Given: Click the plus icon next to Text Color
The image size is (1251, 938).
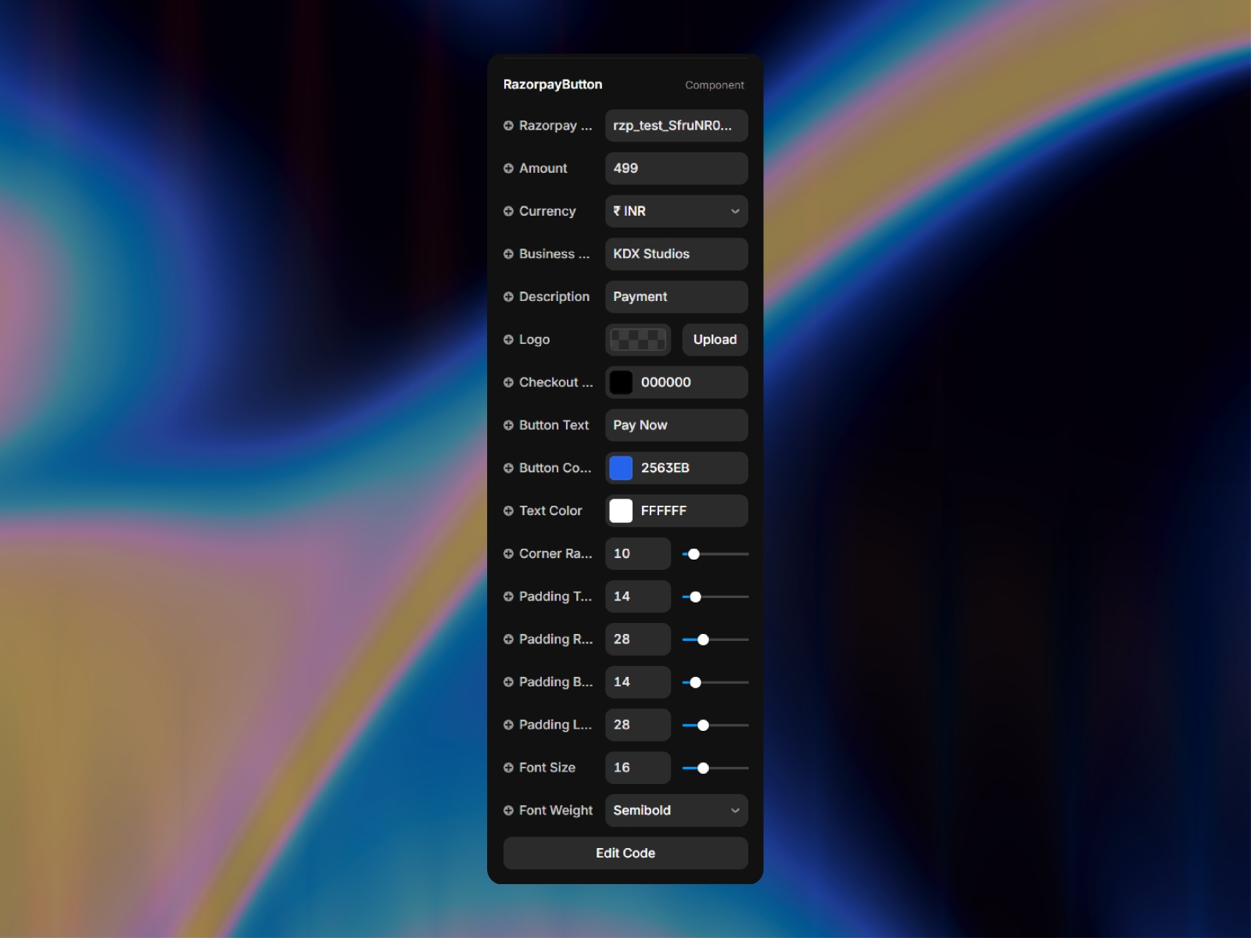Looking at the screenshot, I should [508, 511].
